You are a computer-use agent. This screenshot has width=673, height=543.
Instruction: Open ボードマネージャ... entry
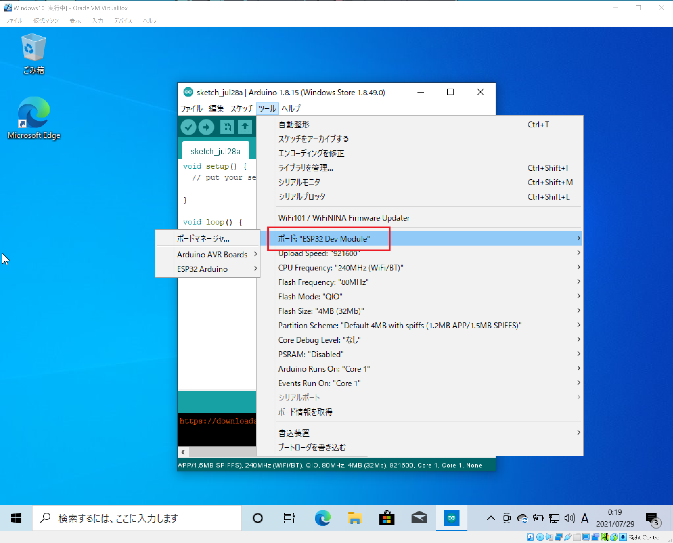point(203,239)
